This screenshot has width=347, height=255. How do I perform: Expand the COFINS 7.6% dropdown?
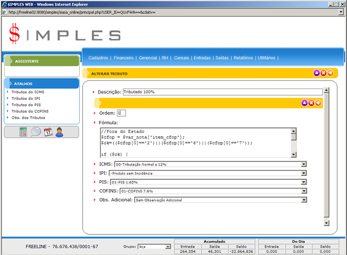(x=303, y=190)
